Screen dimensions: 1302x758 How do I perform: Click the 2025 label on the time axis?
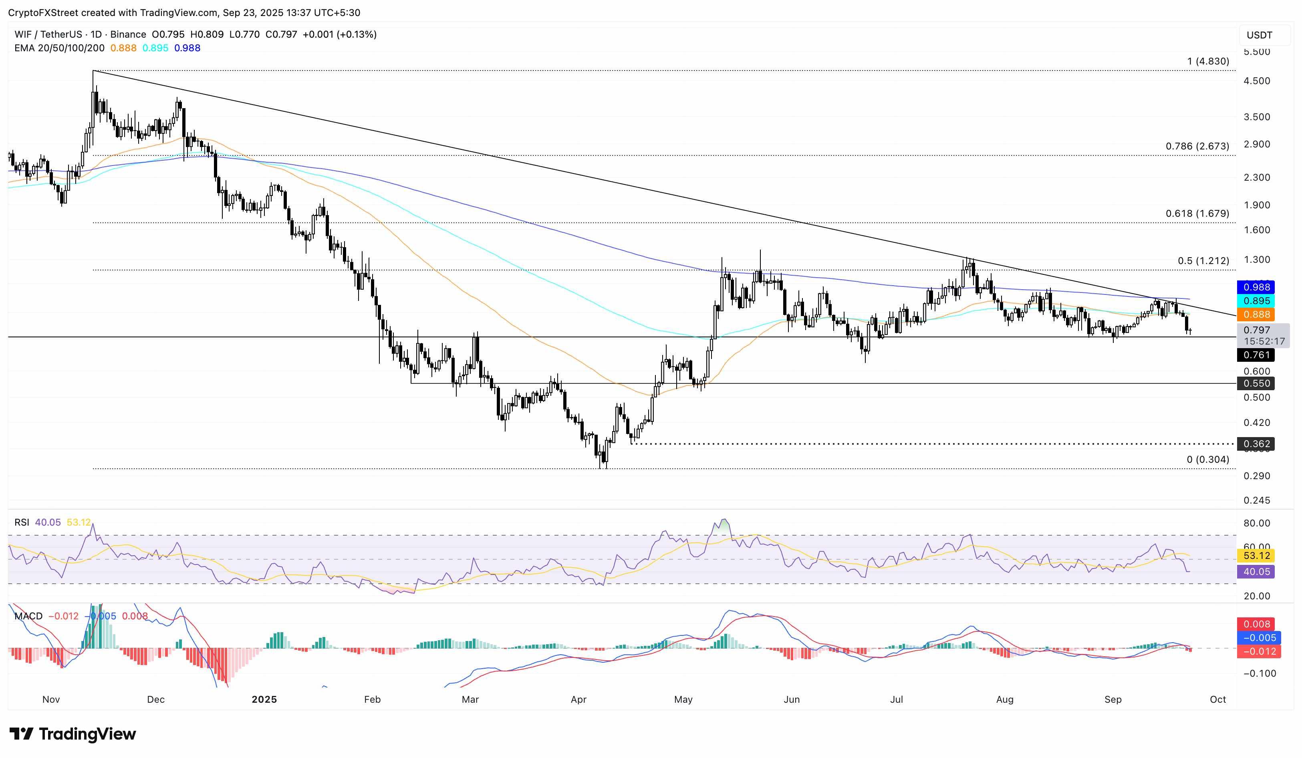[265, 700]
